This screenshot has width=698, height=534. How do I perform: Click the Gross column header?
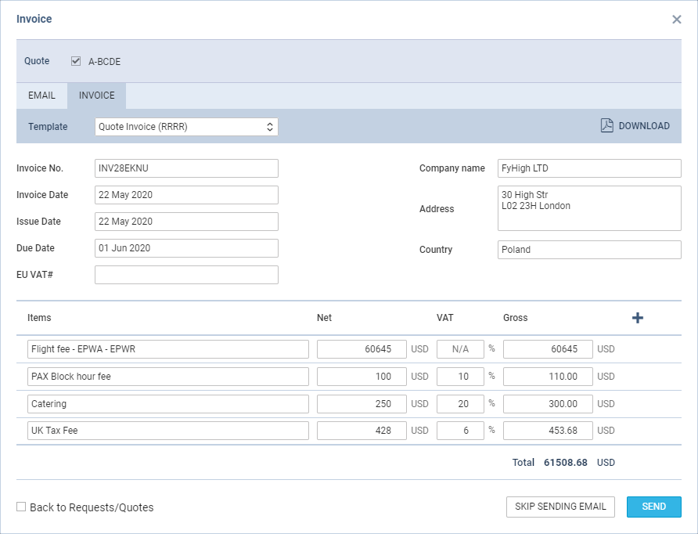click(515, 318)
